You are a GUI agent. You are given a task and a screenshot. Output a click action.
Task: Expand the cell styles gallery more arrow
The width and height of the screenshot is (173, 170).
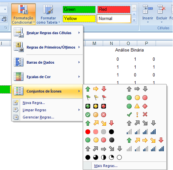pos(134,20)
